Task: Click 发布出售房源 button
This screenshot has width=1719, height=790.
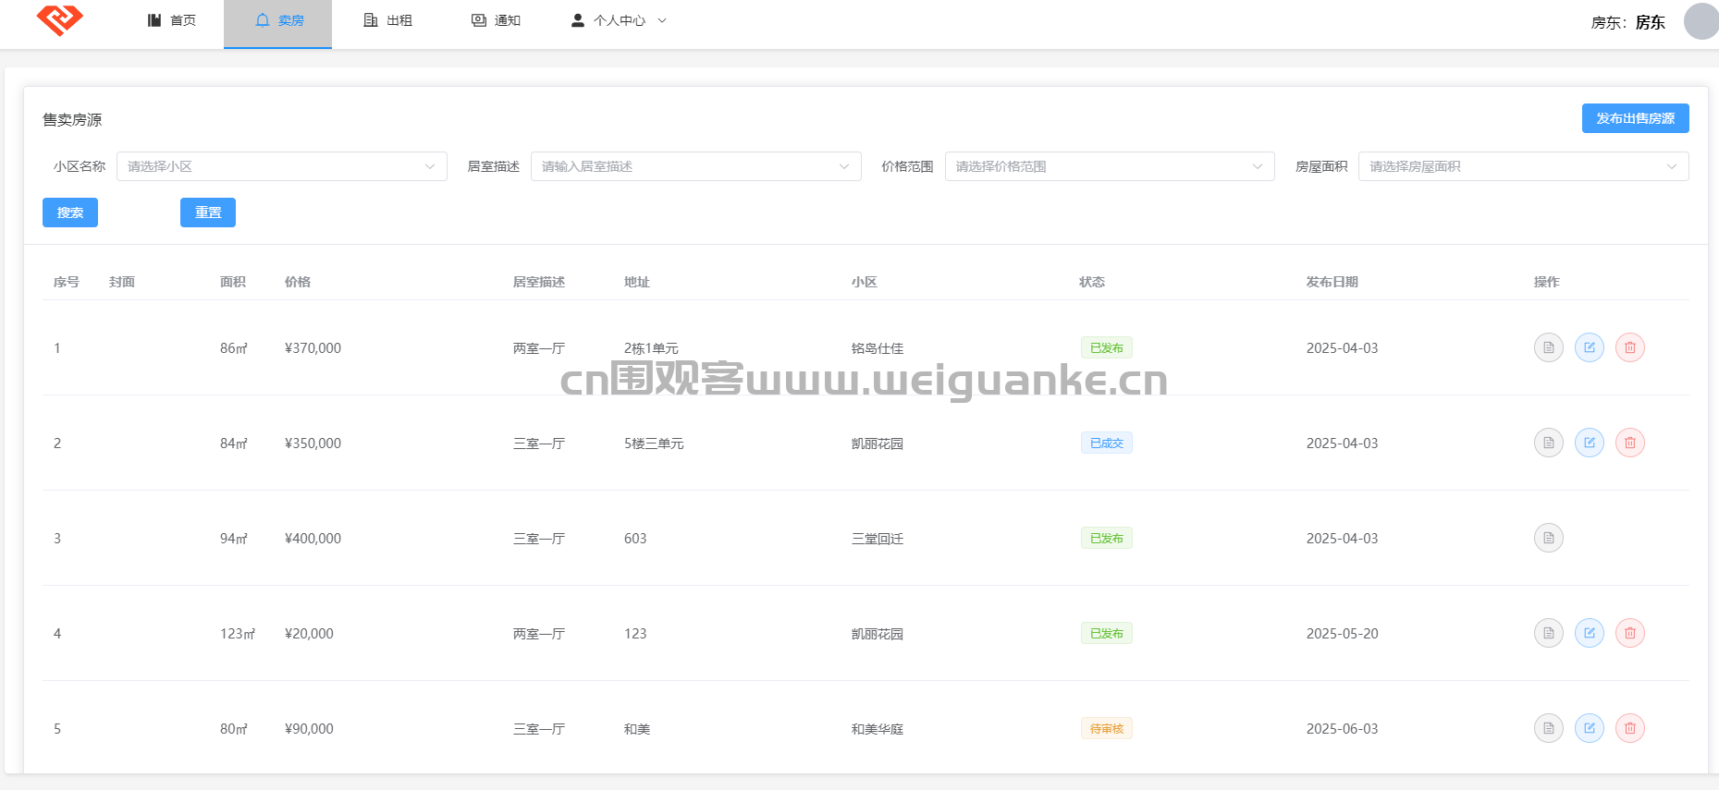Action: pos(1635,118)
